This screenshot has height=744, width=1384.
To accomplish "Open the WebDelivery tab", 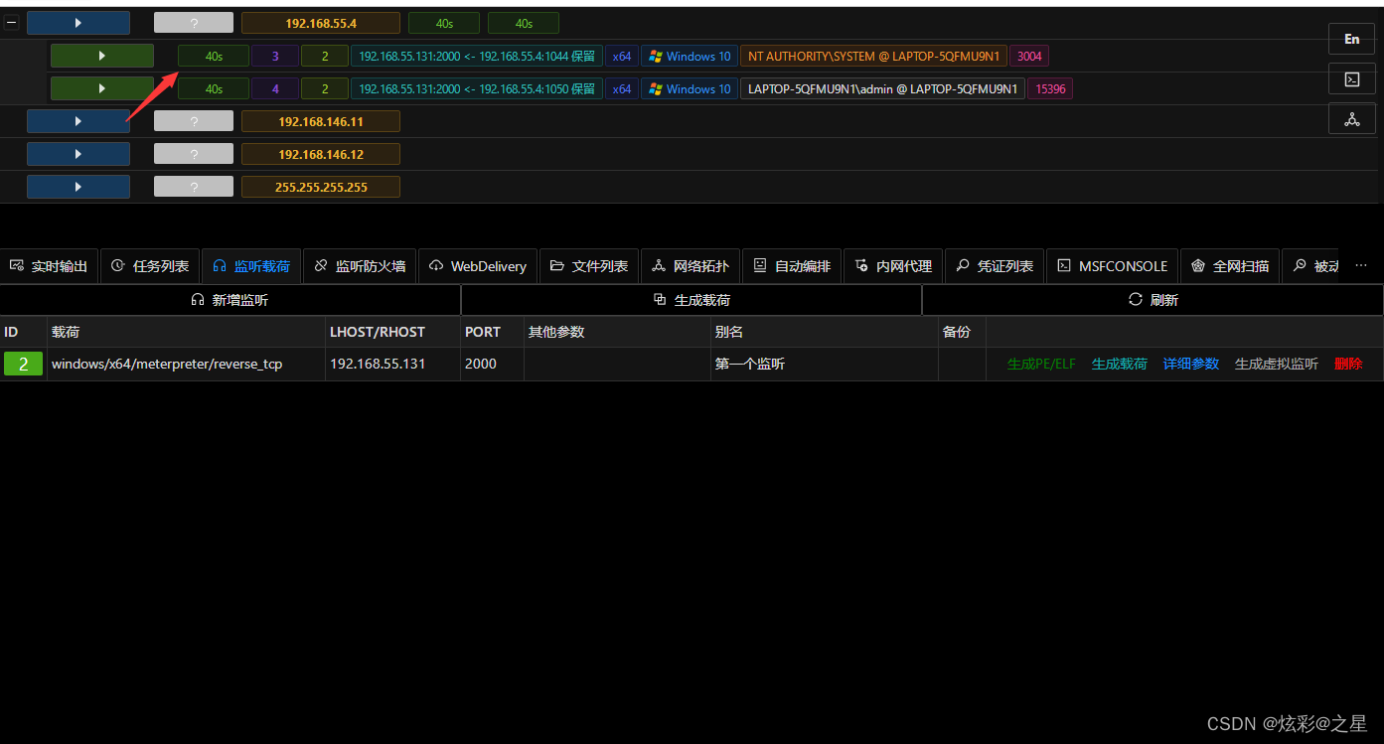I will 478,266.
